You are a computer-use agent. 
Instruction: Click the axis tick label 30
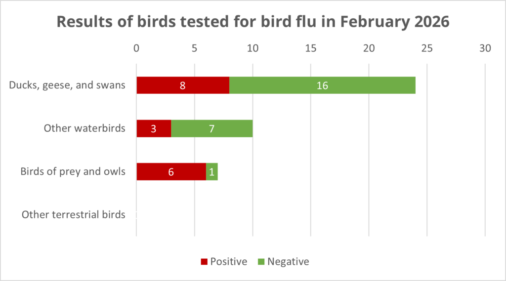tap(485, 48)
